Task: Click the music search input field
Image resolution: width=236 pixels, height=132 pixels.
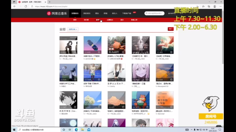Action: tap(155, 13)
